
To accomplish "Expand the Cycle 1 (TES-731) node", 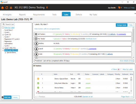I will 3,48.
